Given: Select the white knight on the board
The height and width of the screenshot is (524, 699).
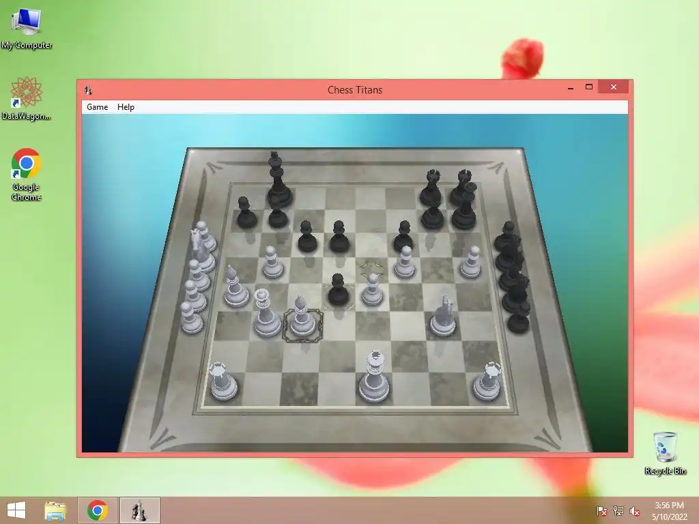Looking at the screenshot, I should tap(443, 317).
